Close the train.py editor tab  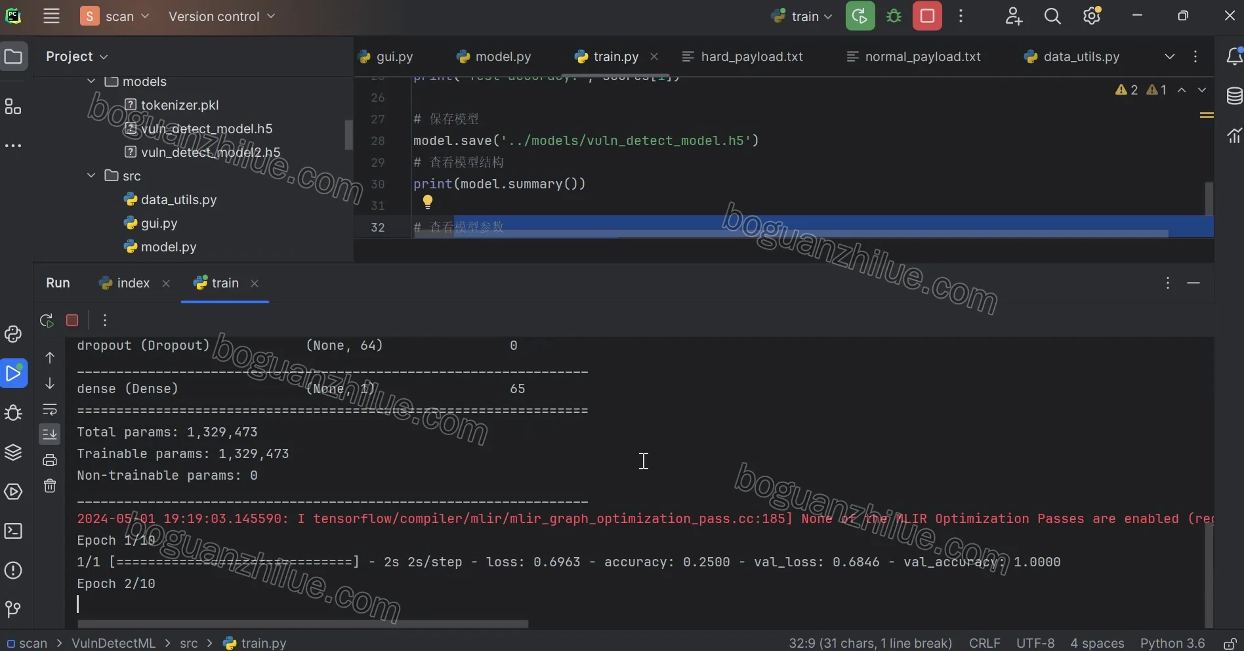tap(654, 56)
